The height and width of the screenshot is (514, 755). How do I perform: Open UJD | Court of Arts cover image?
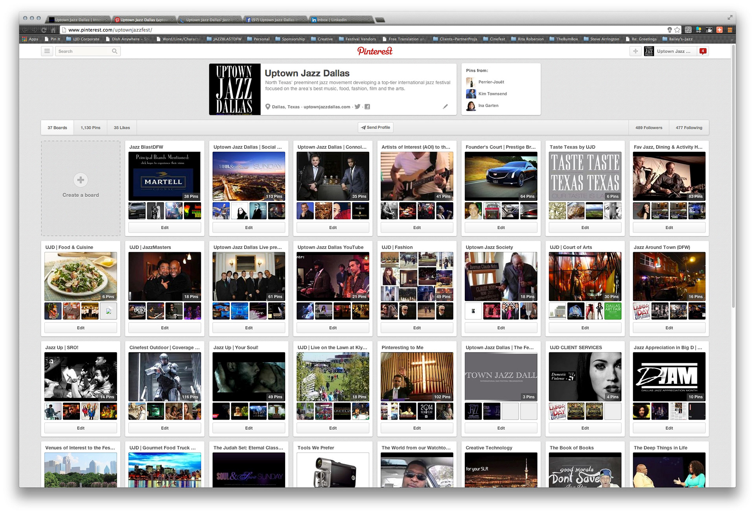(585, 276)
